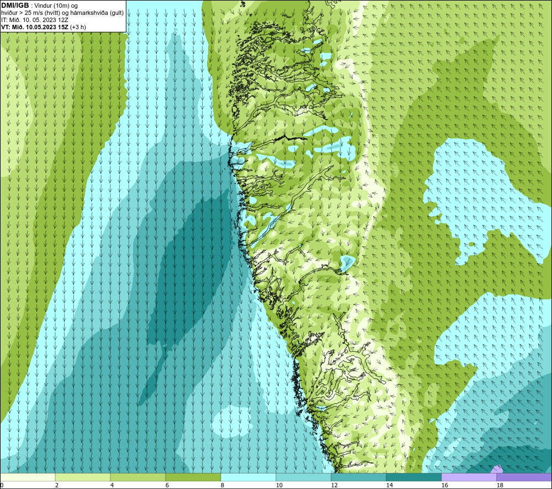
Task: Click the 6–8 m/s olive green legend swatch
Action: coord(193,477)
